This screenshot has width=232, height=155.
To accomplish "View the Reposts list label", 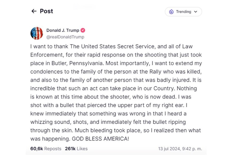I will (53, 149).
